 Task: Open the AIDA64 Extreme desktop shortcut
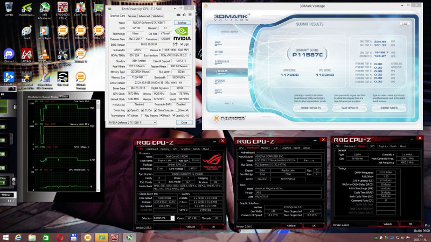click(x=26, y=57)
